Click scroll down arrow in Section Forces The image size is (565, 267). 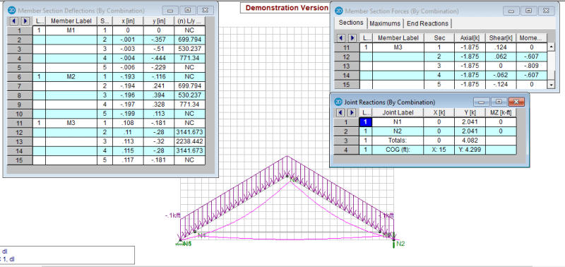tap(551, 85)
